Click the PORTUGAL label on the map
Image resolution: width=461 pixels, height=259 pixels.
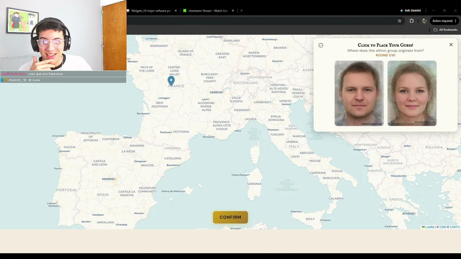click(x=67, y=190)
